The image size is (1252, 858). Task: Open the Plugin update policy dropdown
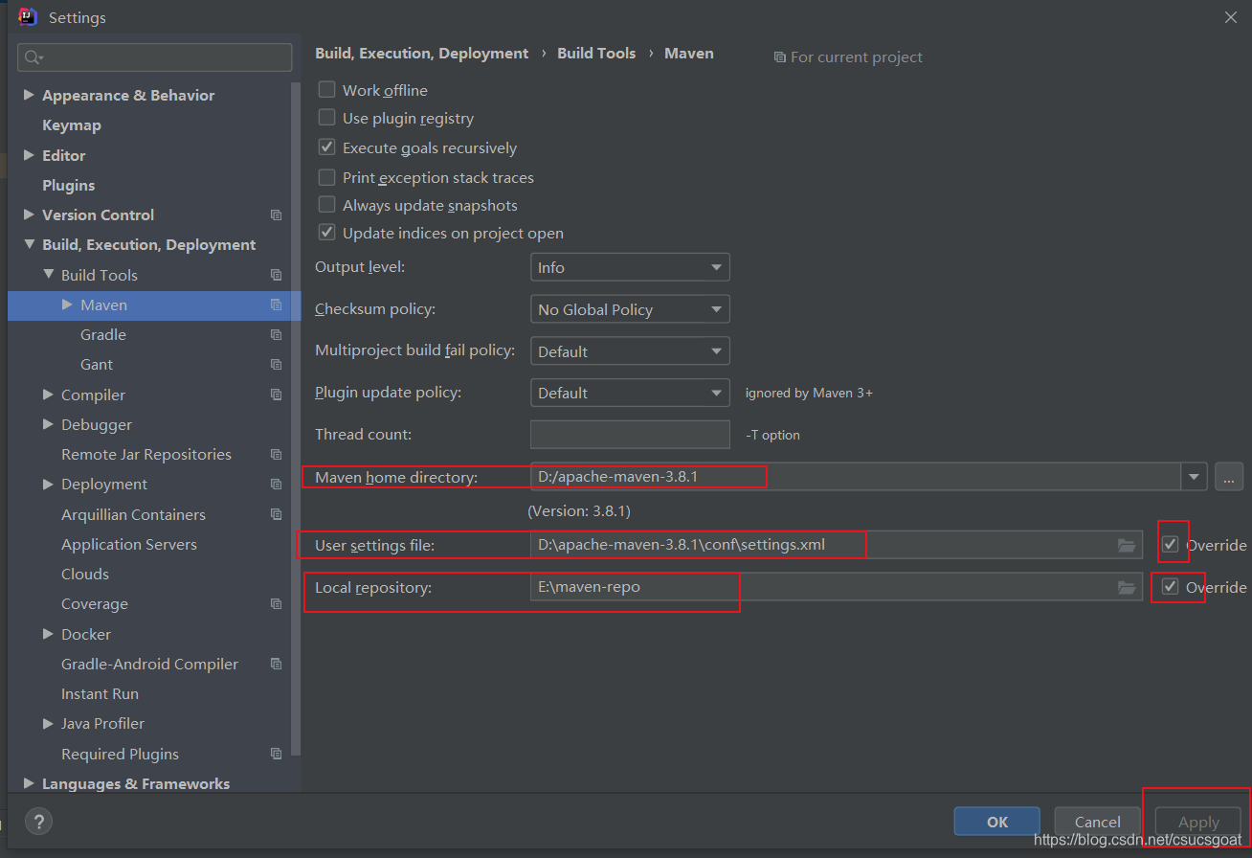click(630, 393)
